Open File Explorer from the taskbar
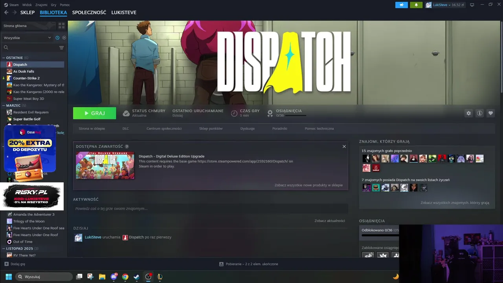The height and width of the screenshot is (283, 503). 102,277
